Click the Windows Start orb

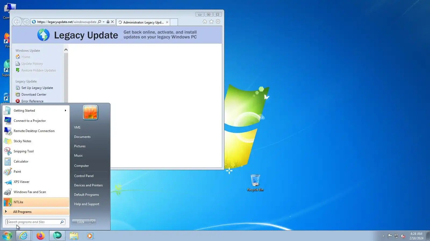click(x=7, y=236)
